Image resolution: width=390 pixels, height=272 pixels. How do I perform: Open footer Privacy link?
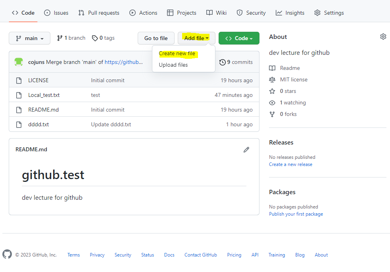click(x=97, y=255)
